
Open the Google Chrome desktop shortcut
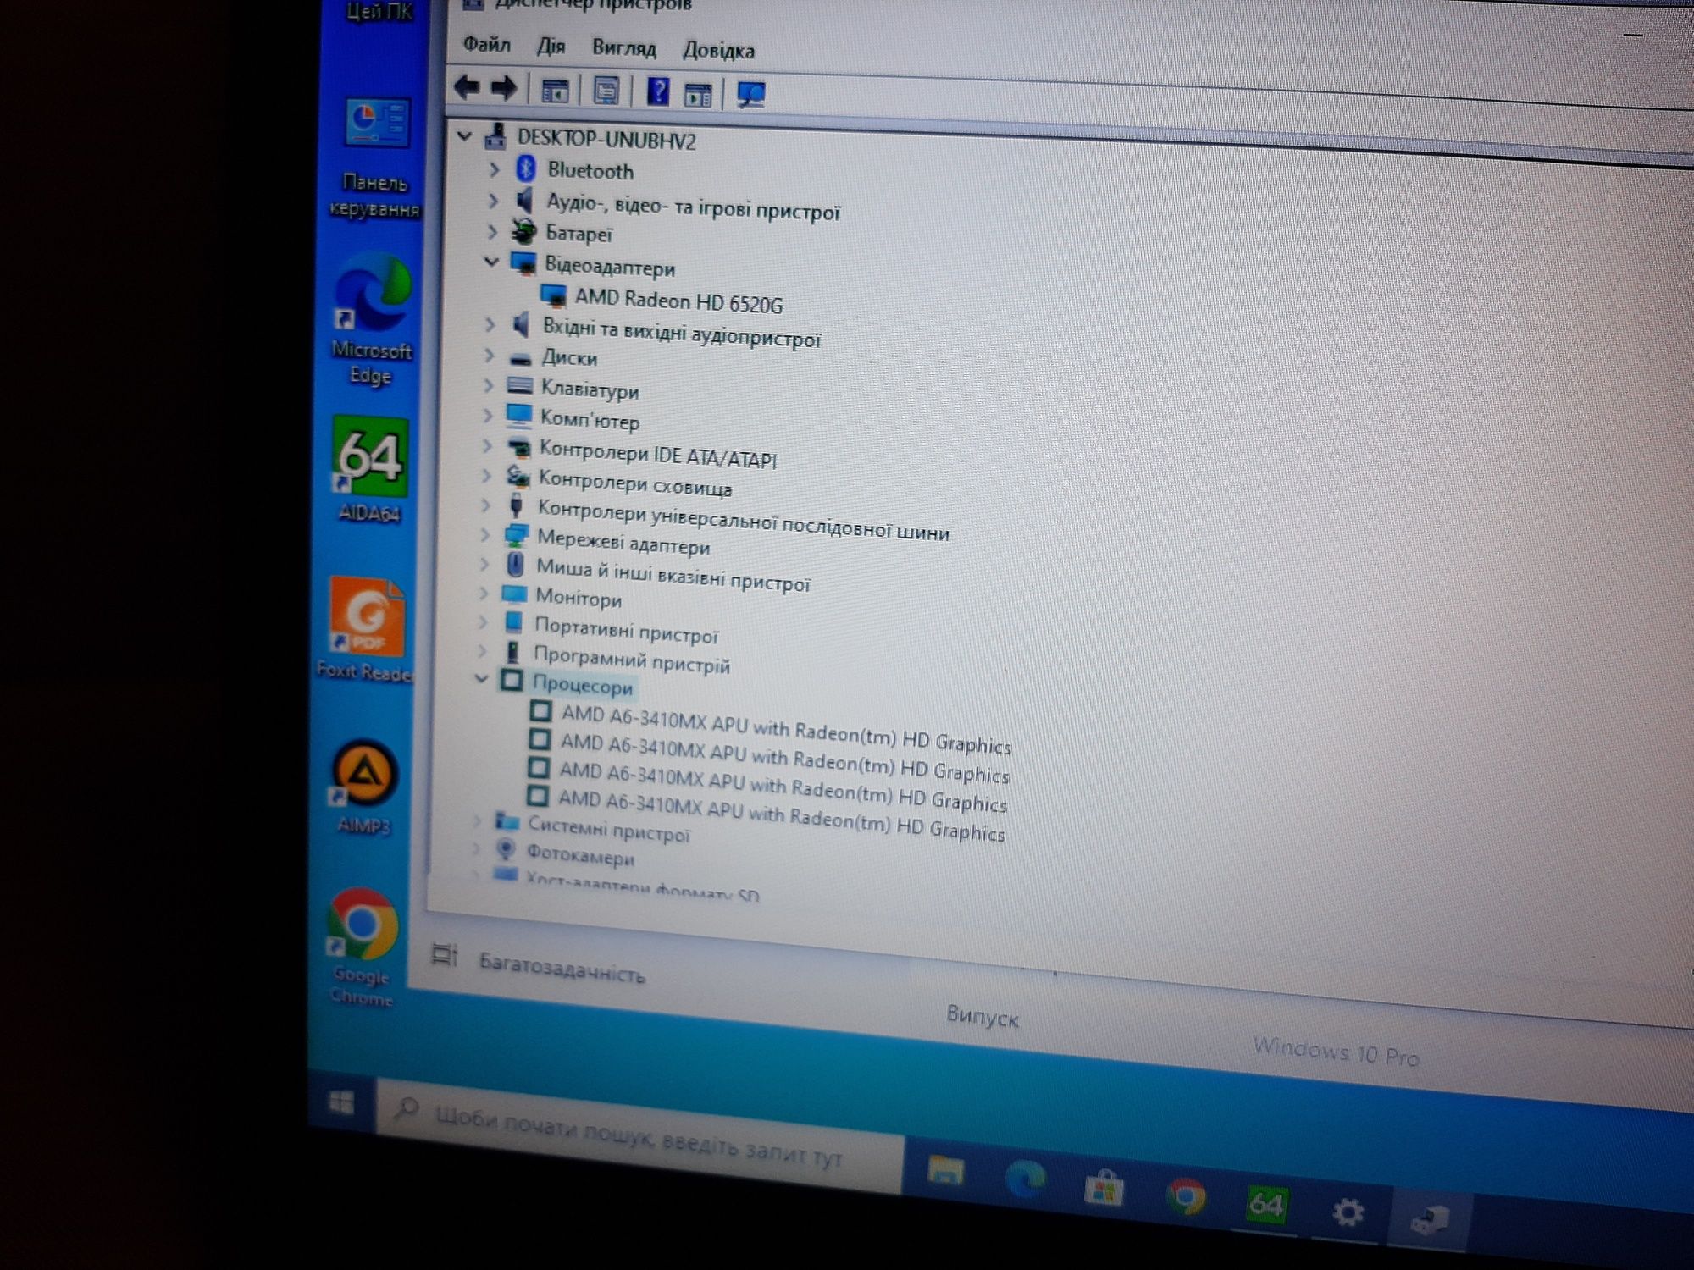tap(363, 947)
